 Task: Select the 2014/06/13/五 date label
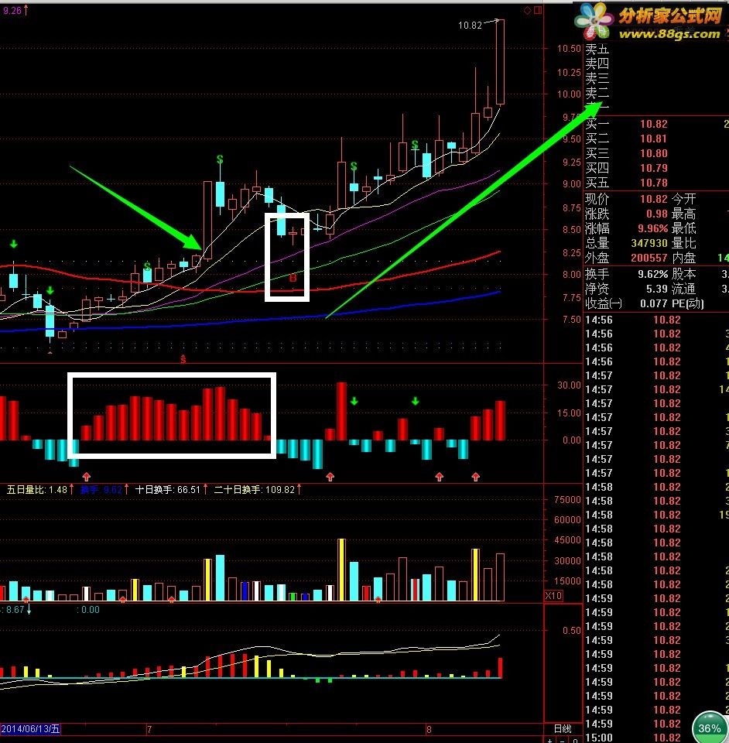click(x=30, y=729)
